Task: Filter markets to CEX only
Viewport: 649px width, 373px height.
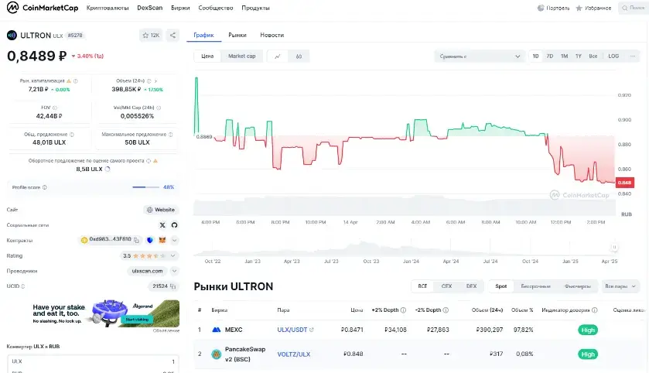Action: (446, 286)
